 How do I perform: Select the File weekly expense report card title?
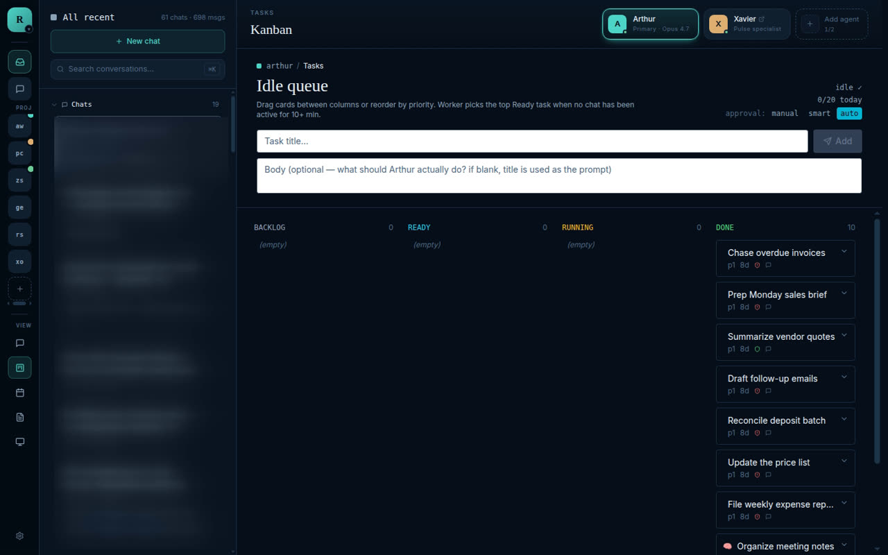(x=780, y=504)
